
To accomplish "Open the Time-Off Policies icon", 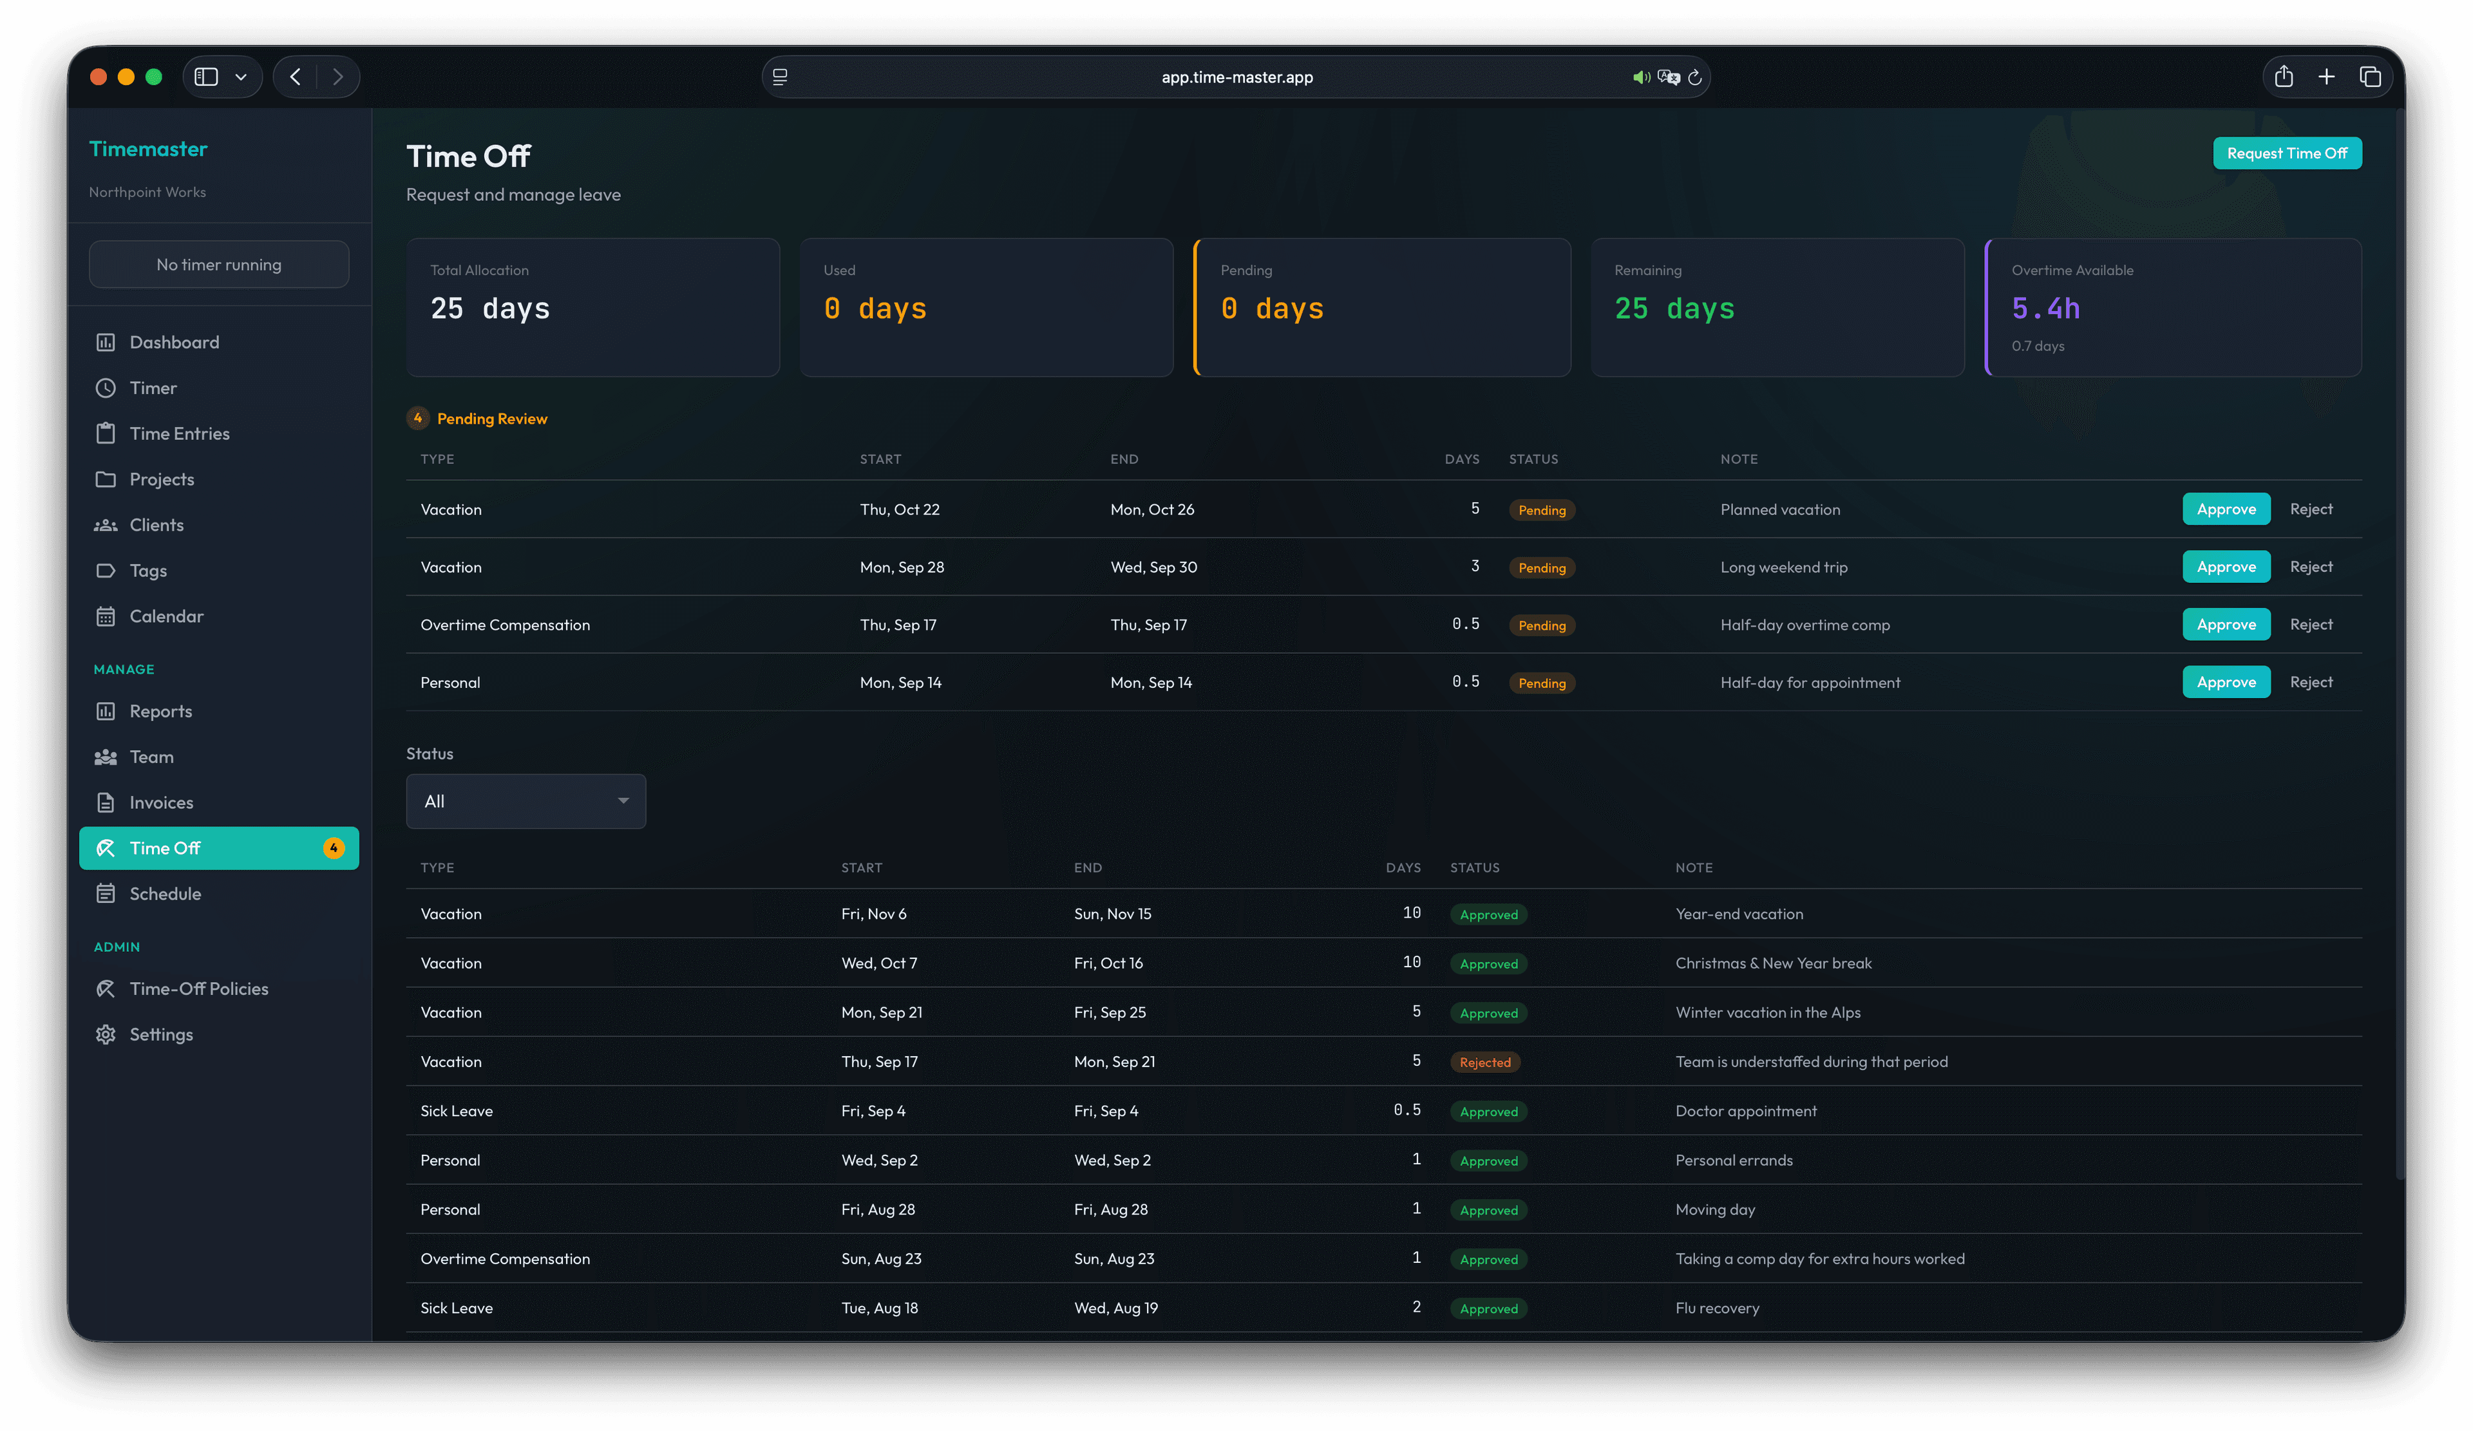I will pyautogui.click(x=105, y=989).
